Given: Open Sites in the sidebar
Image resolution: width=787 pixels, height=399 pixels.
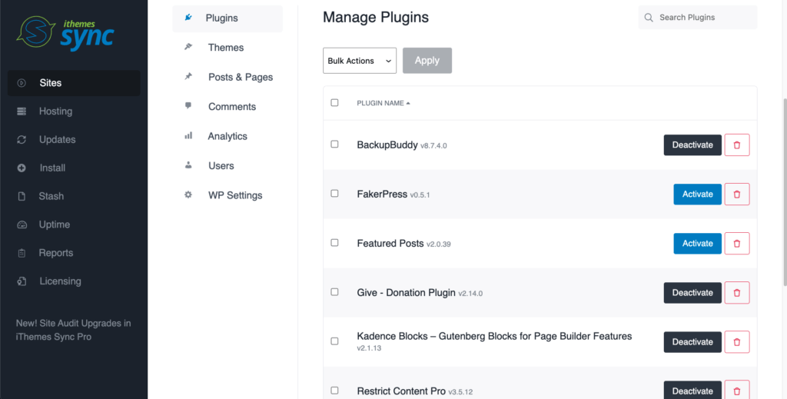Looking at the screenshot, I should click(74, 83).
